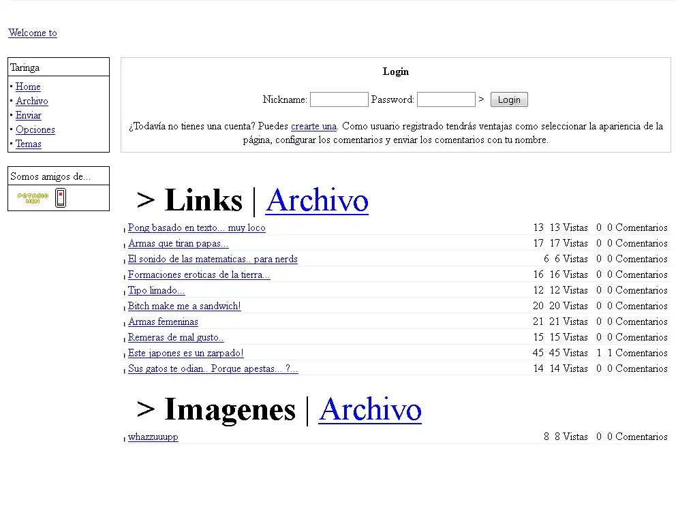Screen dimensions: 678x519
Task: Open the 'Armas femeninas' link
Action: (163, 321)
